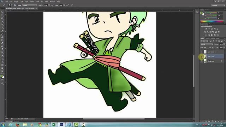Click the document zoom percentage field
Viewport: 226px width, 127px height.
pos(7,119)
